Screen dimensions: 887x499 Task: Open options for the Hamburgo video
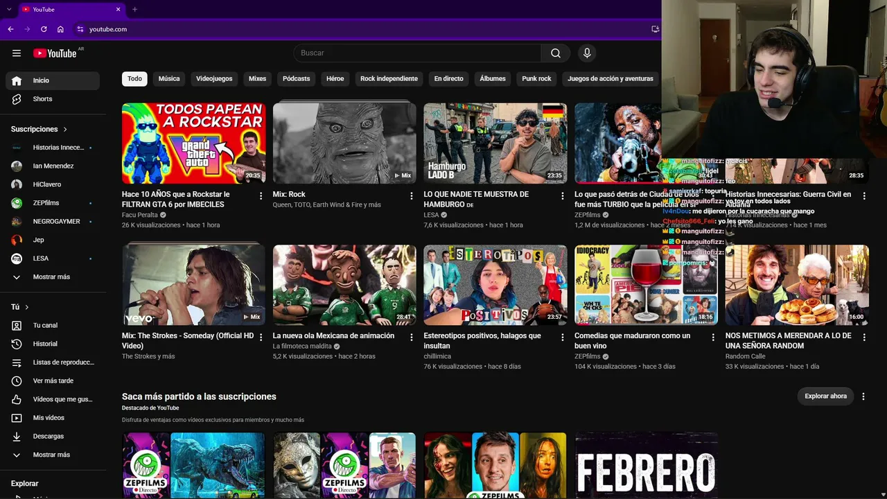coord(563,196)
